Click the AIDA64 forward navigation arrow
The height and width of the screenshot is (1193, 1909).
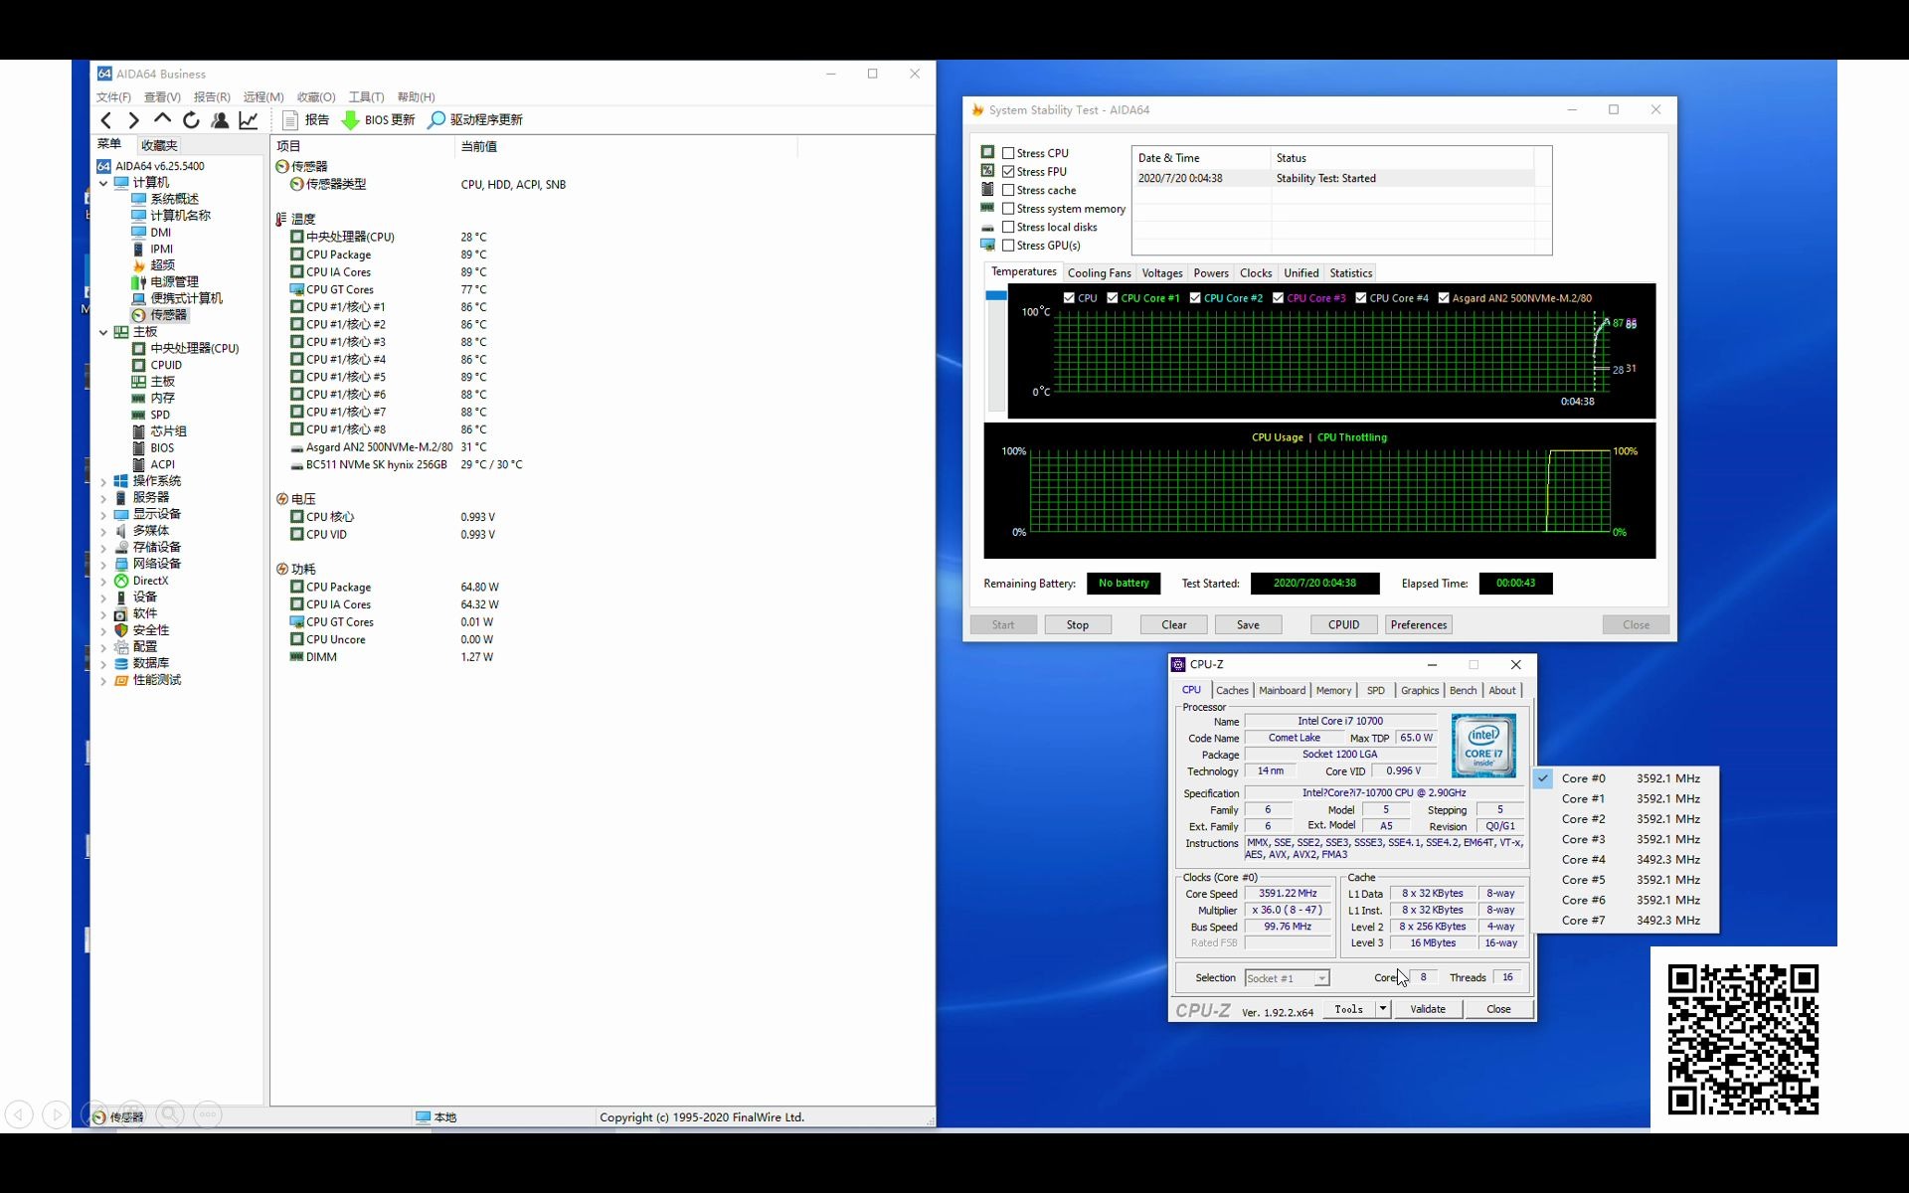(x=133, y=120)
